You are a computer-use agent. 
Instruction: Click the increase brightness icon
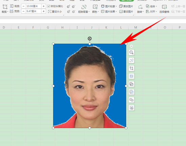click(68, 11)
